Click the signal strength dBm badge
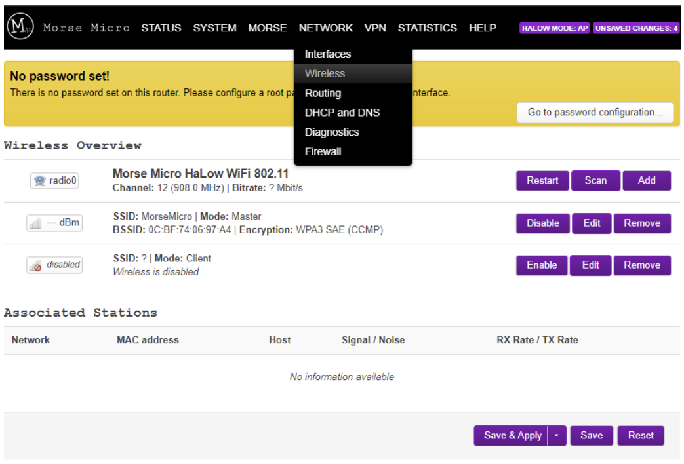The image size is (684, 464). pyautogui.click(x=54, y=223)
